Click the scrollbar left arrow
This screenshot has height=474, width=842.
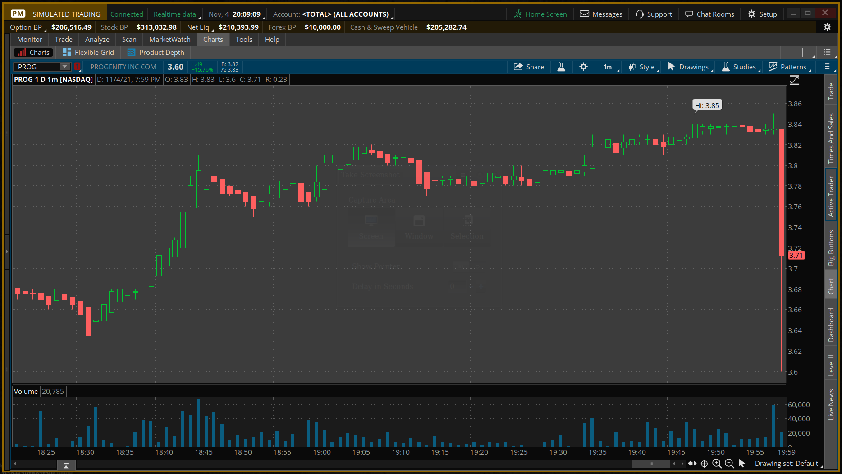674,464
